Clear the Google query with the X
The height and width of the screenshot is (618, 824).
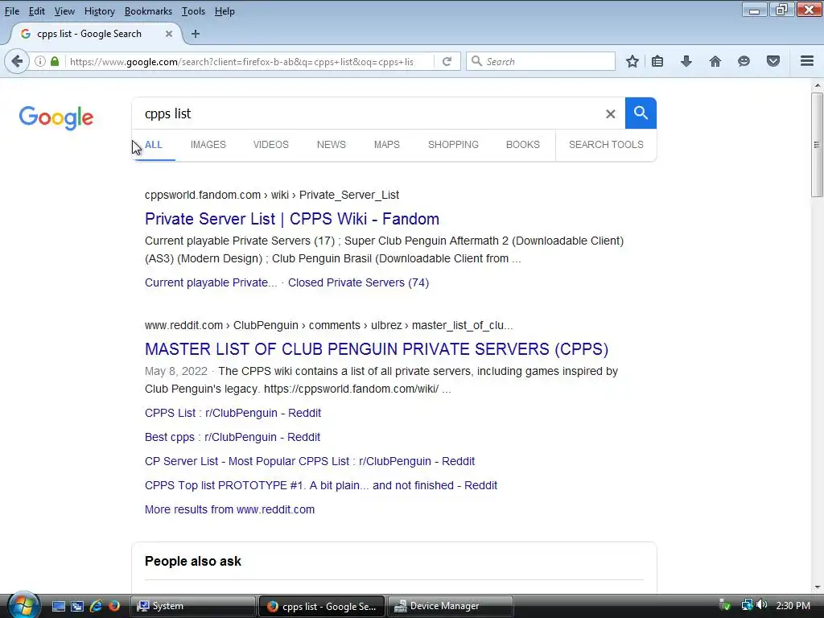[x=610, y=113]
